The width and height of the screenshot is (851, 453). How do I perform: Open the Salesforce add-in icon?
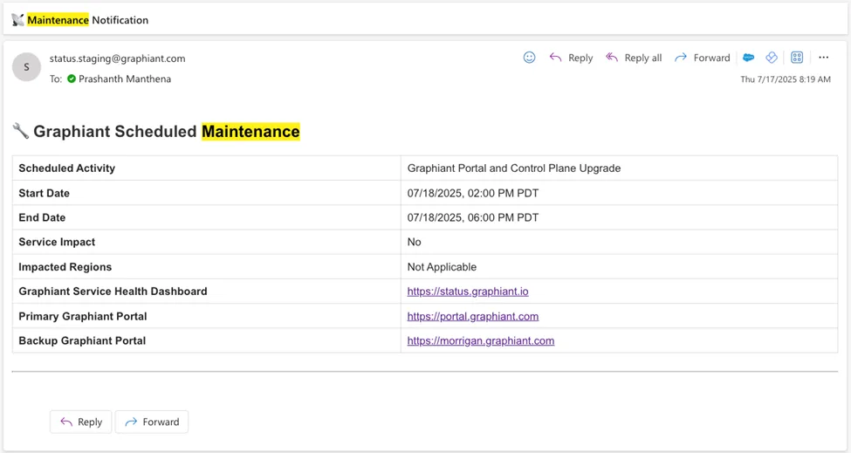click(748, 58)
